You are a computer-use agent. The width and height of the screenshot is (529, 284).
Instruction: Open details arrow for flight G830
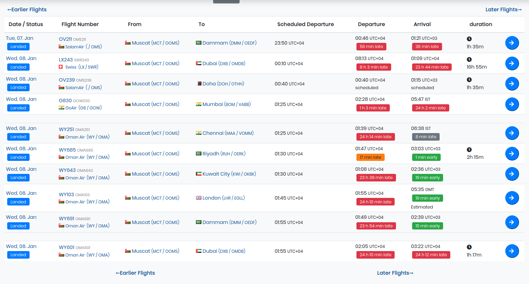[512, 104]
